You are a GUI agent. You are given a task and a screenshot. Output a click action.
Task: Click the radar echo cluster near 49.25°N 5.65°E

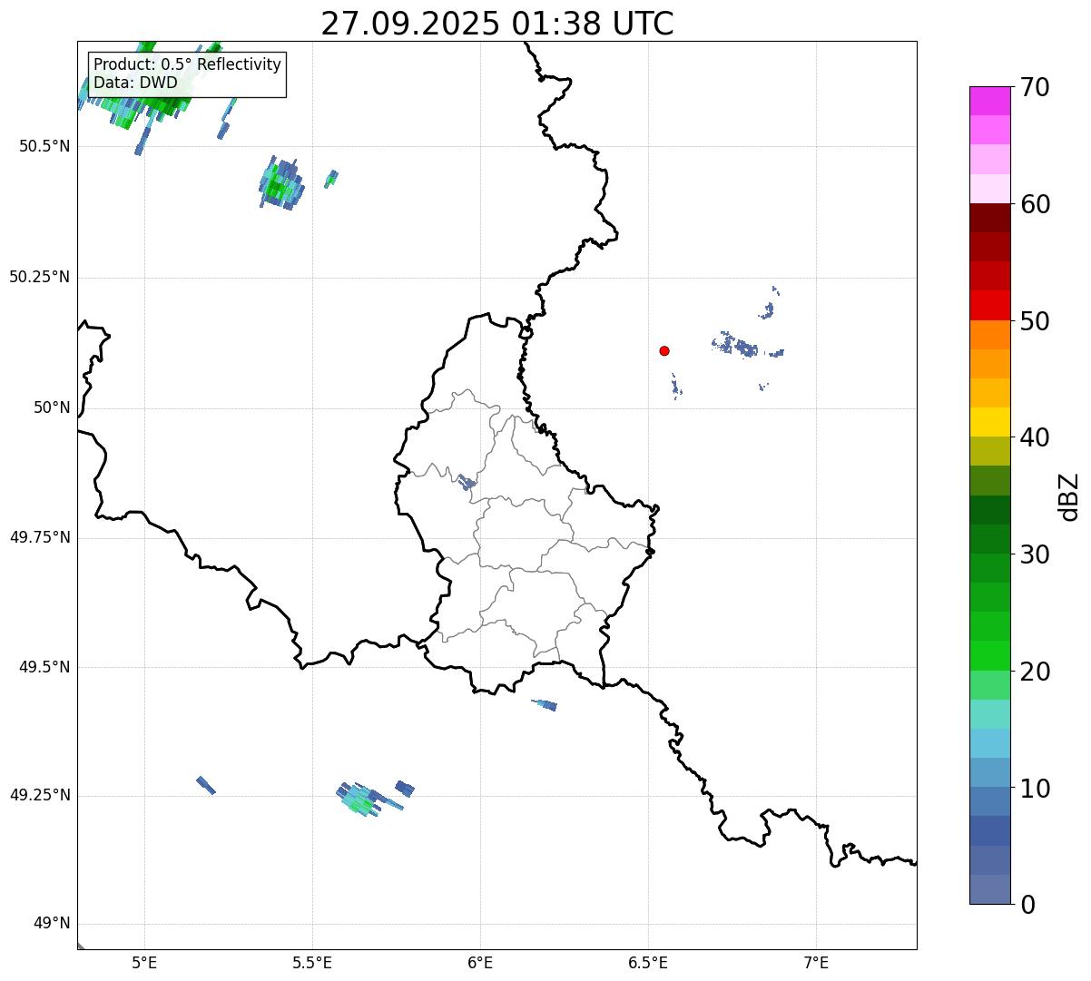tap(363, 799)
